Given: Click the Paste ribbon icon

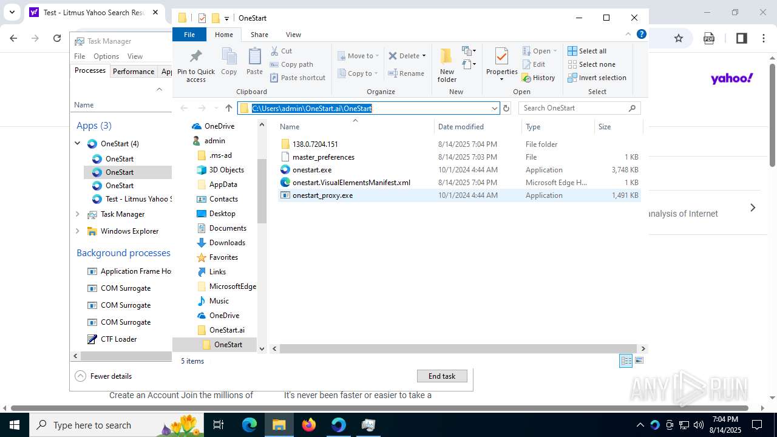Looking at the screenshot, I should (x=254, y=62).
